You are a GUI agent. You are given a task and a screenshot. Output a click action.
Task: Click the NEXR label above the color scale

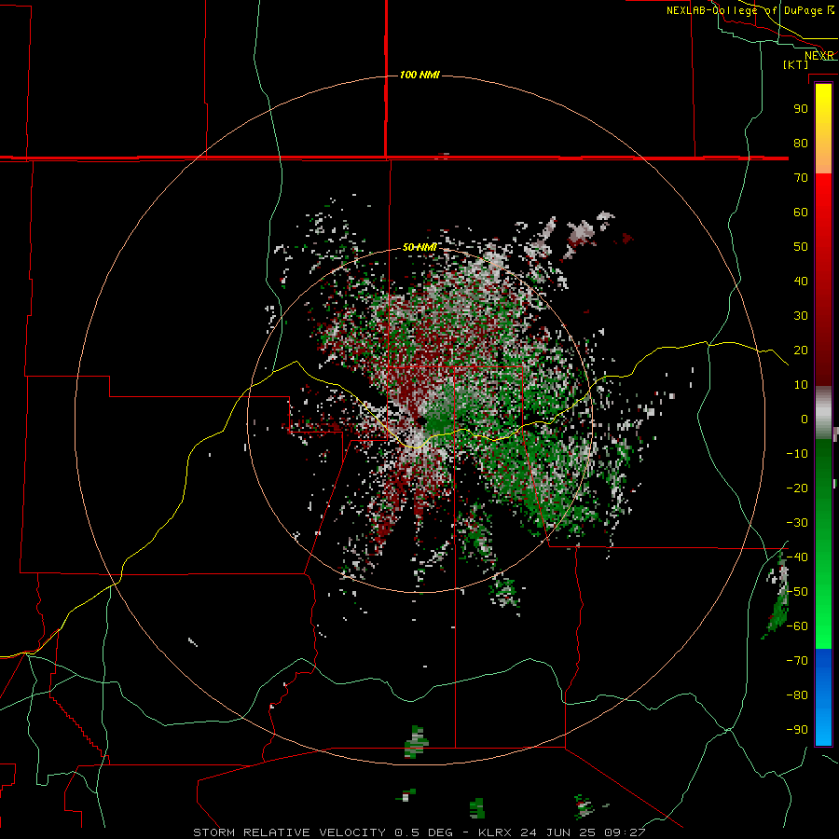click(x=818, y=56)
